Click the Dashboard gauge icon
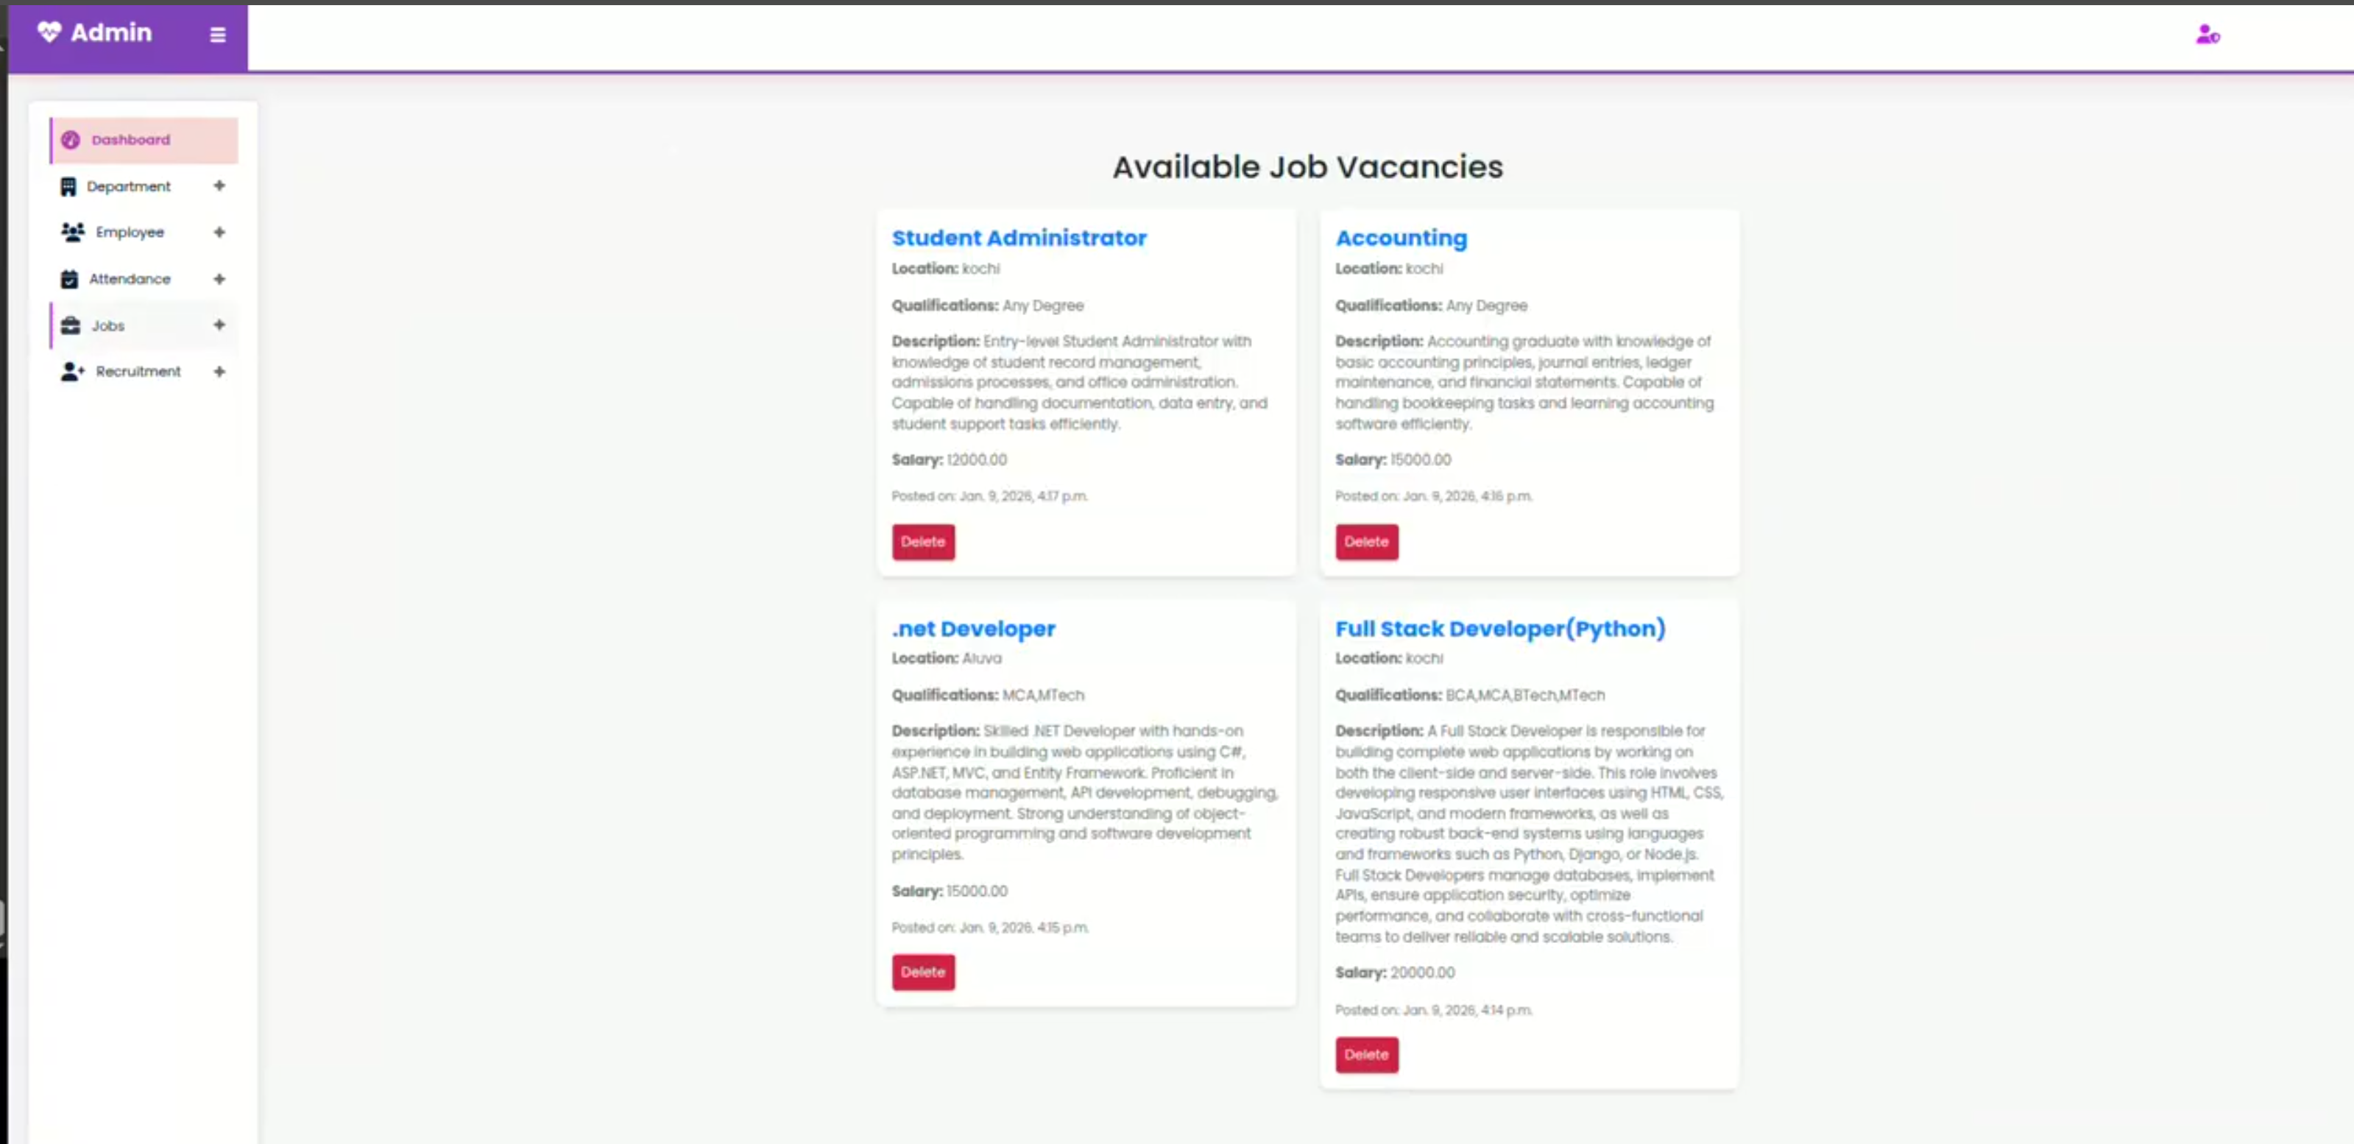This screenshot has height=1144, width=2354. click(71, 140)
